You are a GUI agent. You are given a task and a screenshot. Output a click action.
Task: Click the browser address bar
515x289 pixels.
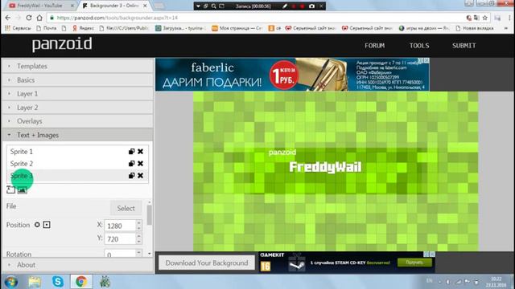tap(256, 18)
